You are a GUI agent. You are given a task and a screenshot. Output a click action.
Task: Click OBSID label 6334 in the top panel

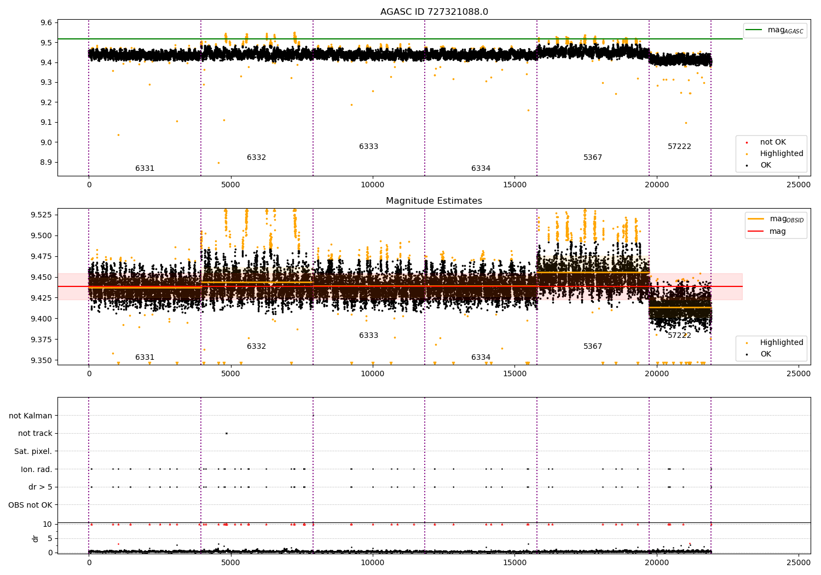481,169
